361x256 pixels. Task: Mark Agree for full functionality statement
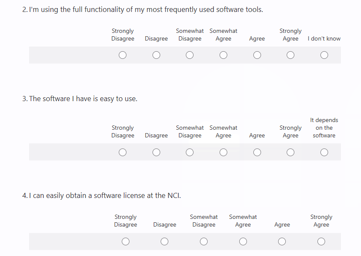[257, 55]
